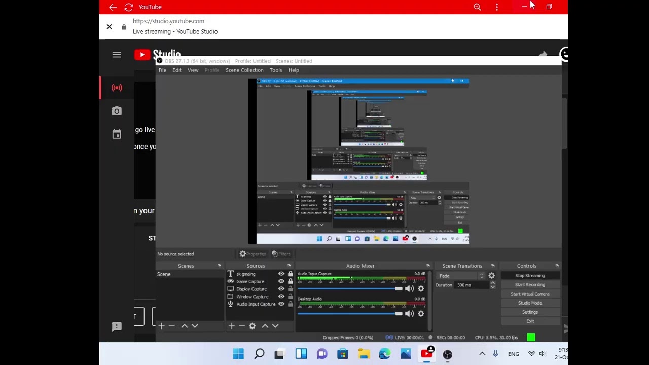Move the scene down with the arrow icon

pos(195,326)
